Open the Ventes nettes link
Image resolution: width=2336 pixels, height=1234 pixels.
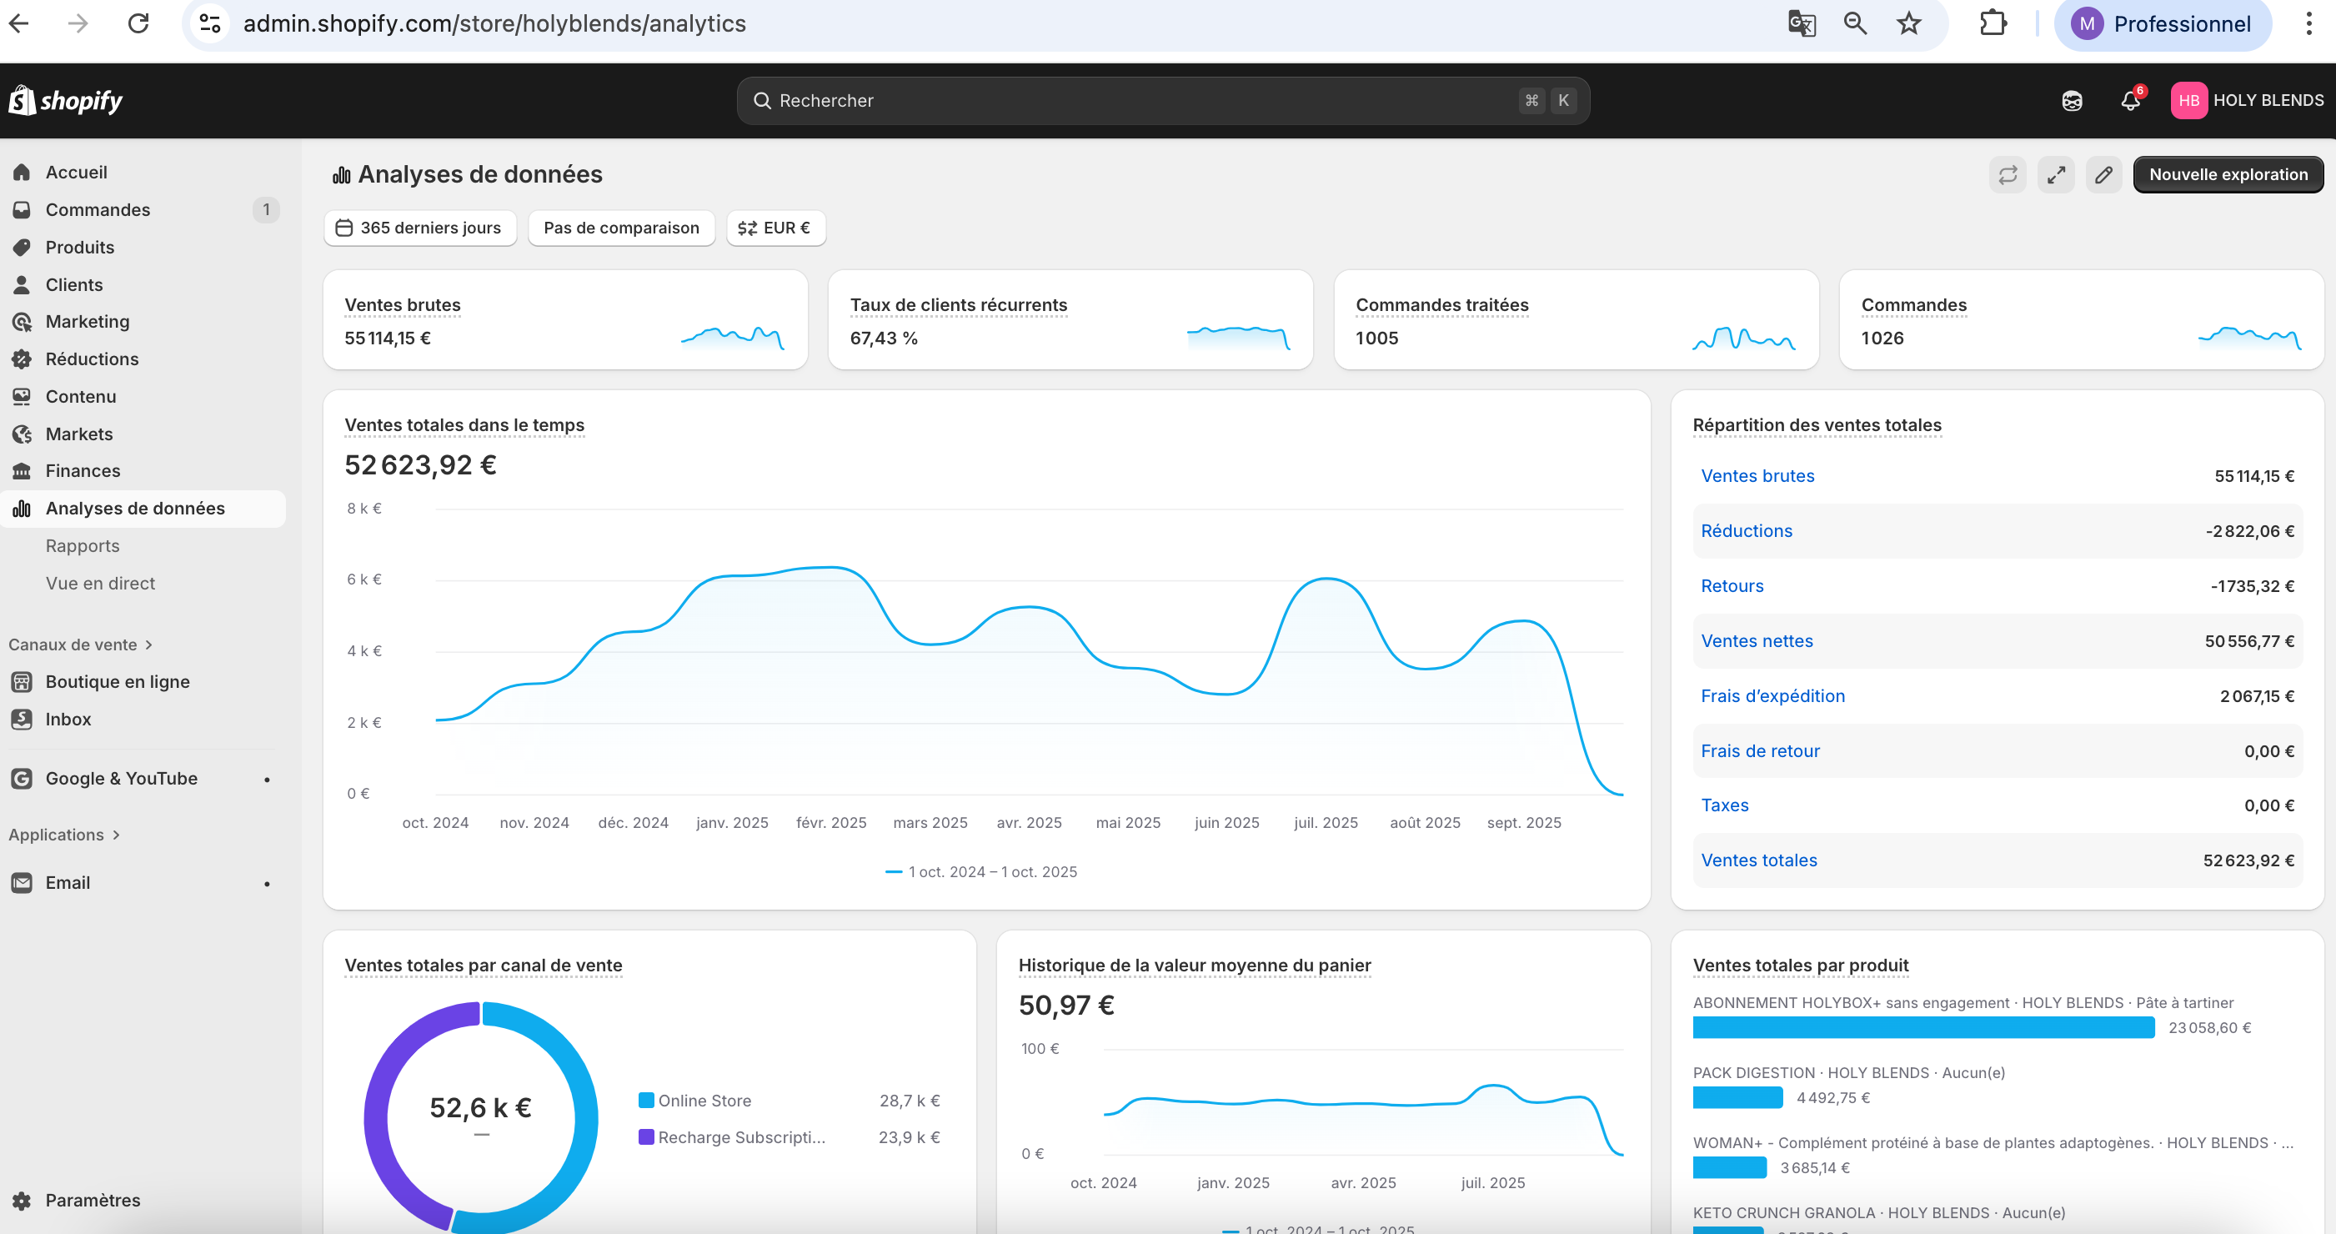point(1757,641)
